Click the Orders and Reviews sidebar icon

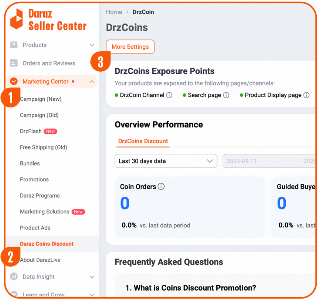(x=14, y=63)
